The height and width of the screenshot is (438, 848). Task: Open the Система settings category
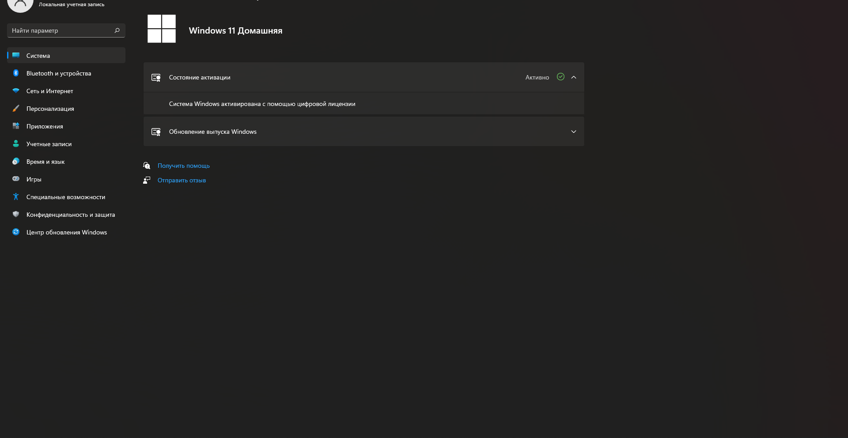[66, 55]
